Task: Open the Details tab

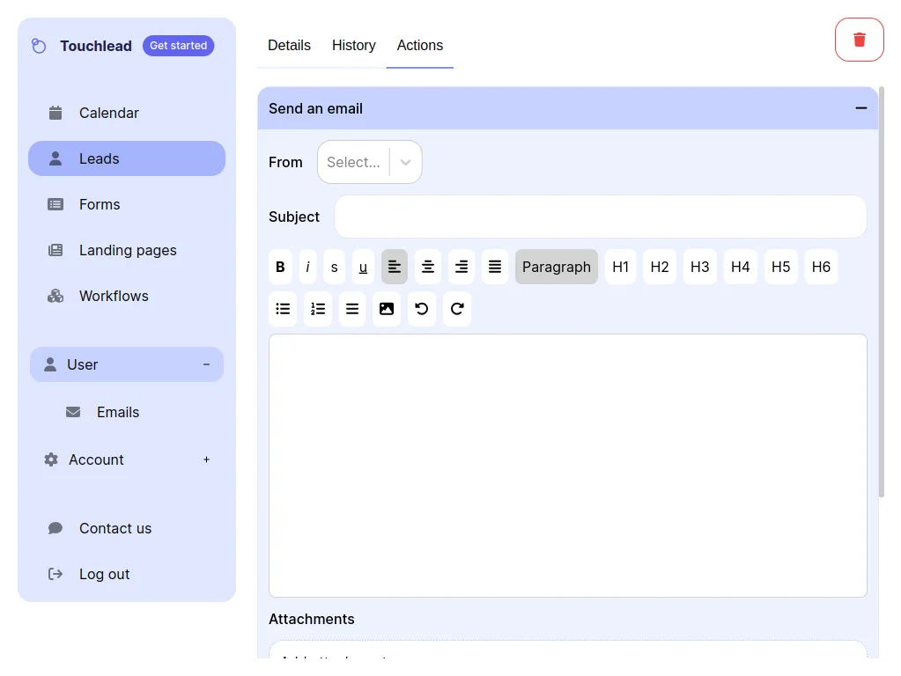Action: point(289,46)
